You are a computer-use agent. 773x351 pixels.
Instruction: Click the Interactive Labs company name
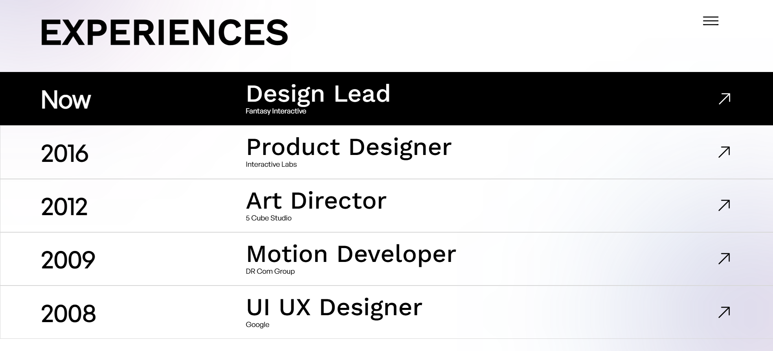pos(271,165)
